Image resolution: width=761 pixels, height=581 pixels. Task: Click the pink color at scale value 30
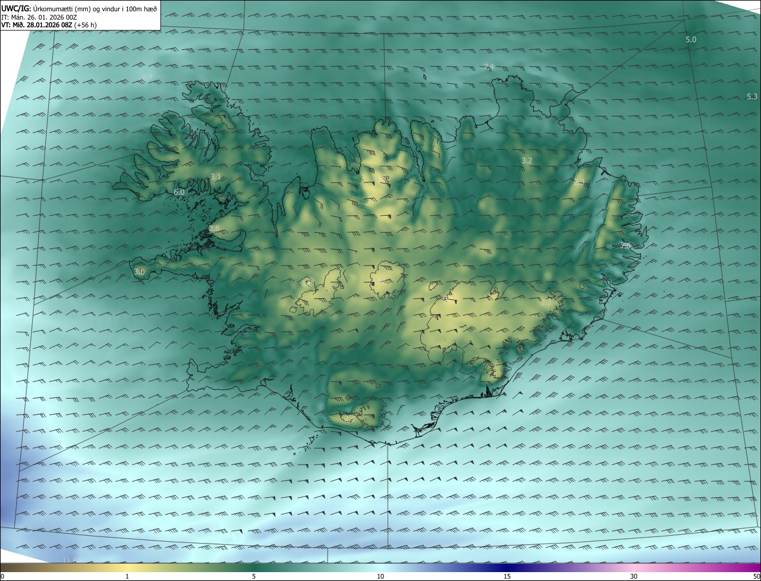point(634,568)
